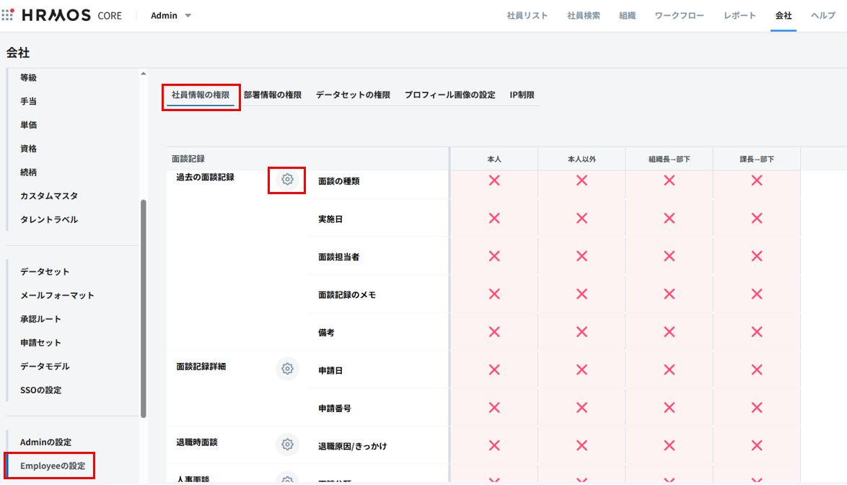The height and width of the screenshot is (485, 847).
Task: Toggle 備考 permission for 課長→部下
Action: point(757,332)
